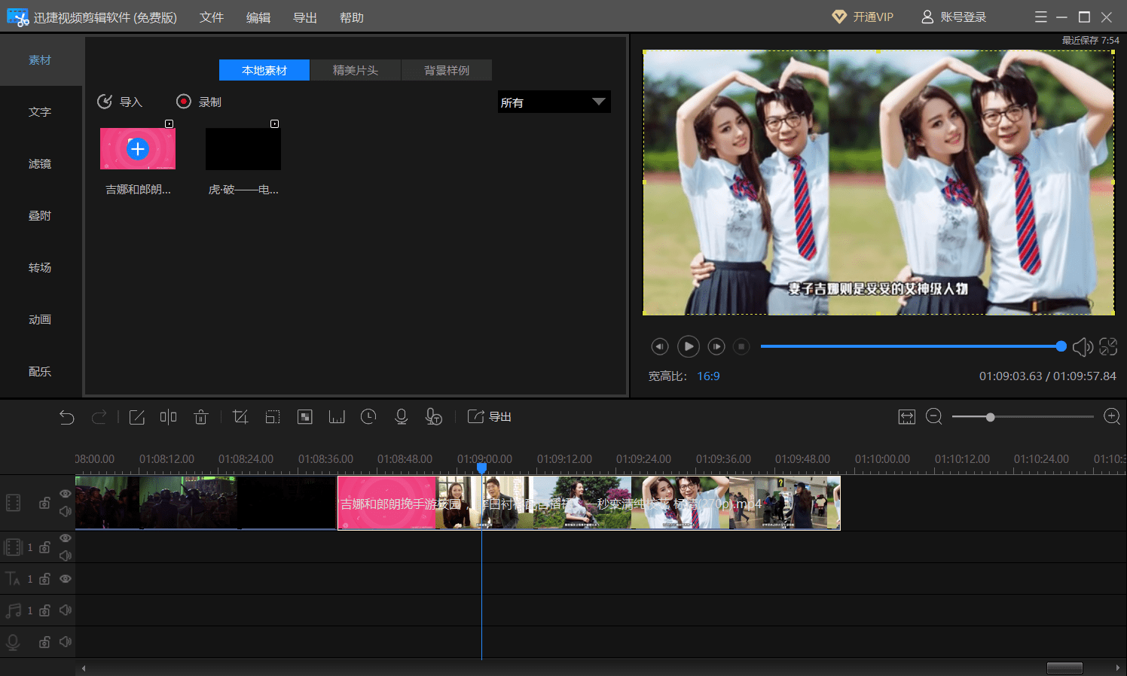Image resolution: width=1127 pixels, height=676 pixels.
Task: Toggle lock on overlay track 1
Action: (x=45, y=547)
